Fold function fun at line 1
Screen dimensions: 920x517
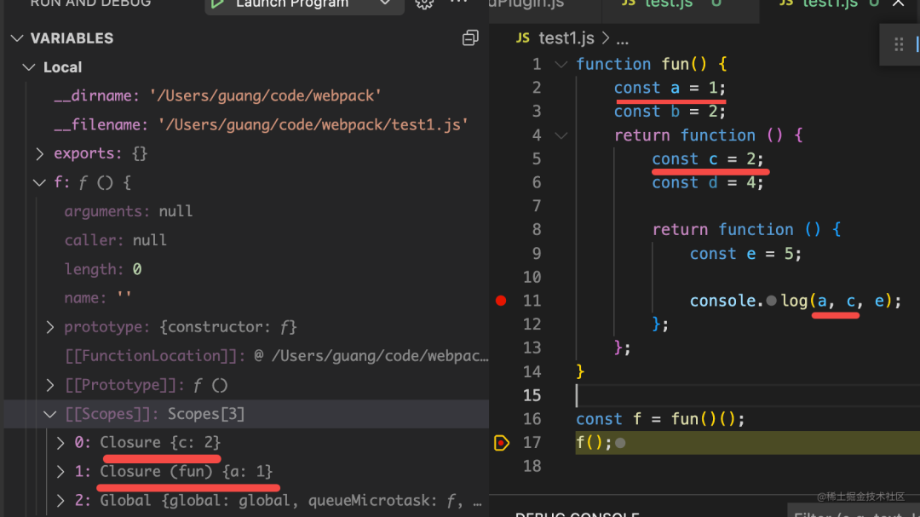561,65
